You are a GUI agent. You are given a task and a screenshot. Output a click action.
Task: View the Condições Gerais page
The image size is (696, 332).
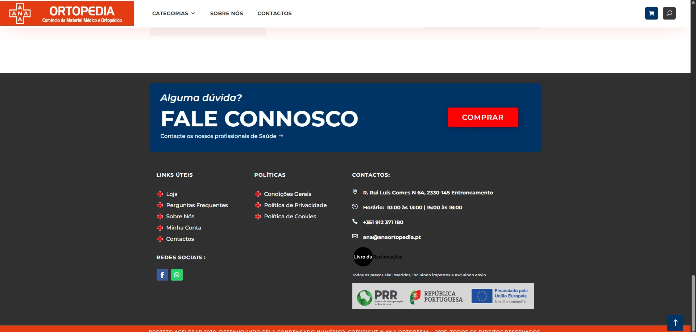tap(287, 194)
